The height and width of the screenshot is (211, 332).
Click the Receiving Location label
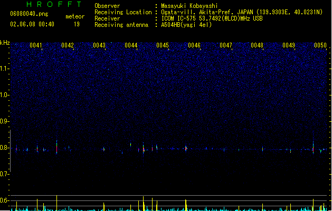(x=123, y=12)
